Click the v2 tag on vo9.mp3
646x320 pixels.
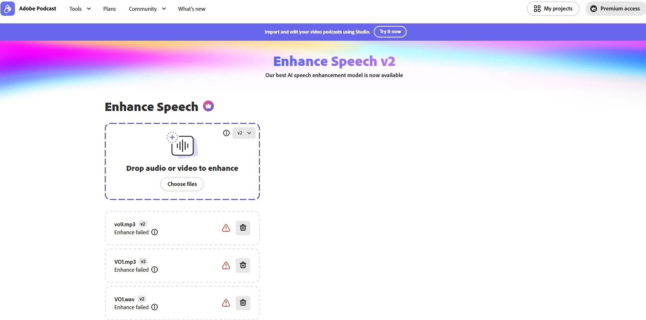143,224
